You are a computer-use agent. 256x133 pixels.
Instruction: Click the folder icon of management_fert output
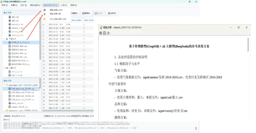(x=7, y=85)
